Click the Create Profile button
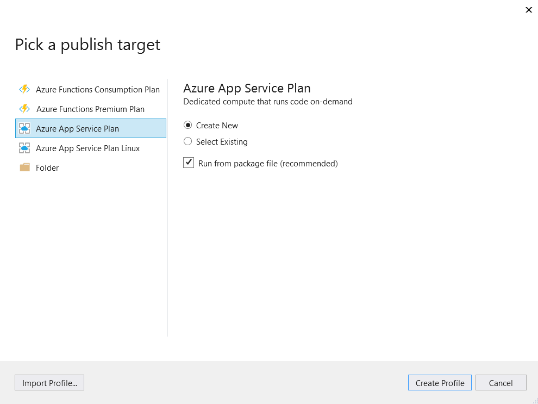The height and width of the screenshot is (404, 538). pyautogui.click(x=440, y=383)
